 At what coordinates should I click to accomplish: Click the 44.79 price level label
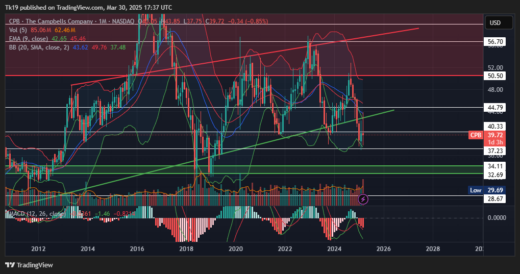point(495,107)
